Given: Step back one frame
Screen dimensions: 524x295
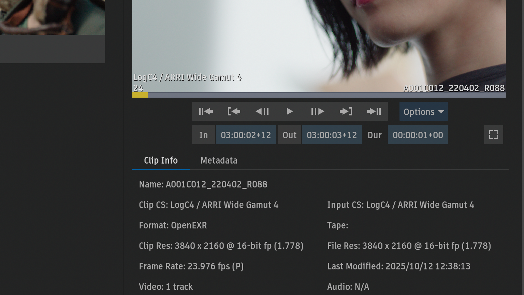Looking at the screenshot, I should 262,111.
